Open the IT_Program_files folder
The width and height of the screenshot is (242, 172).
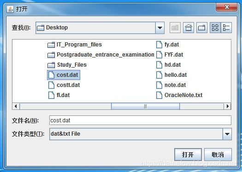[x=75, y=45]
